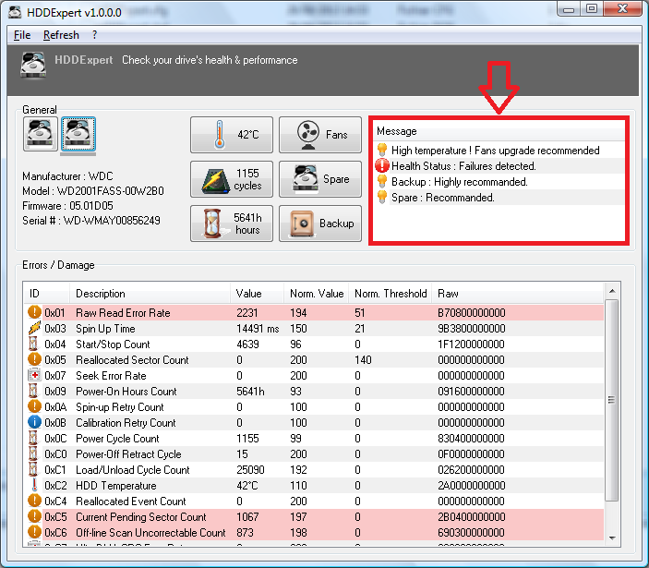Screen dimensions: 649x568
Task: Click raw value 091600000000
Action: pos(471,392)
